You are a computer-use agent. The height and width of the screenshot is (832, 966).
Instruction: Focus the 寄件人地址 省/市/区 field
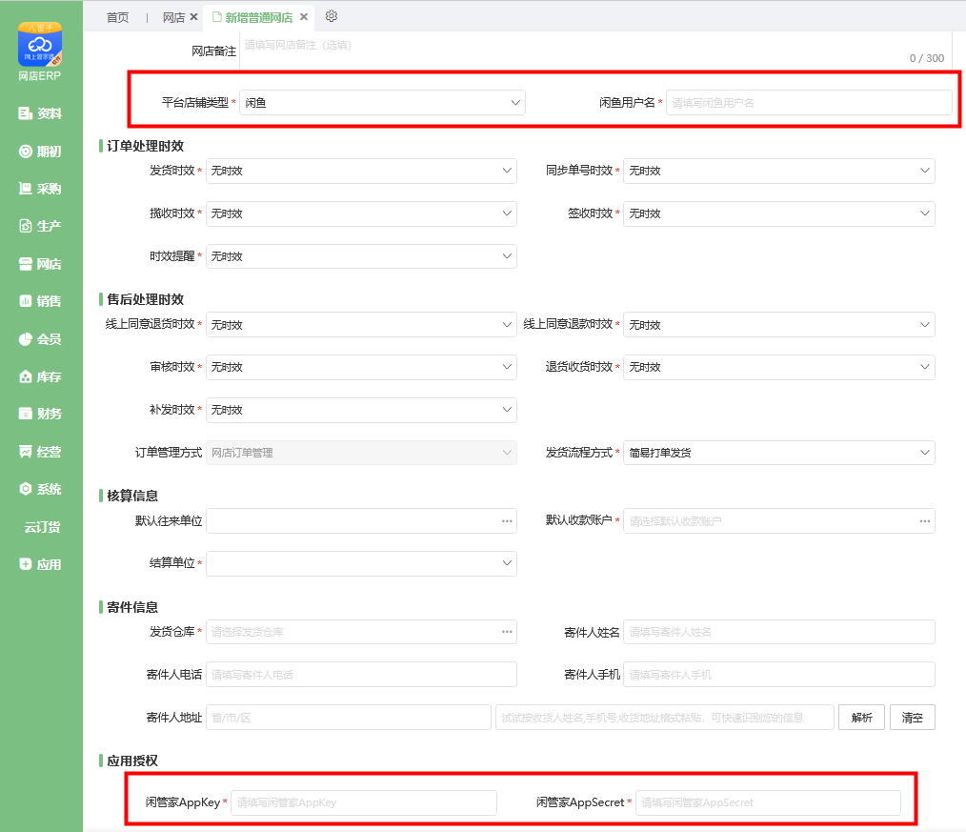[348, 718]
